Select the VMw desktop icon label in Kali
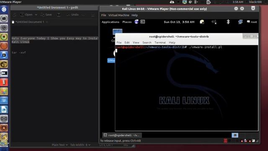This screenshot has width=268, height=151. click(x=111, y=60)
